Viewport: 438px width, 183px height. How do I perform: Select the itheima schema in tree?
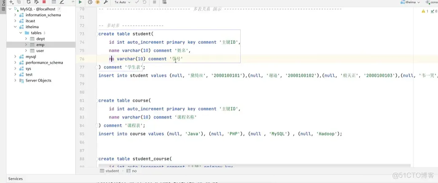(32, 27)
